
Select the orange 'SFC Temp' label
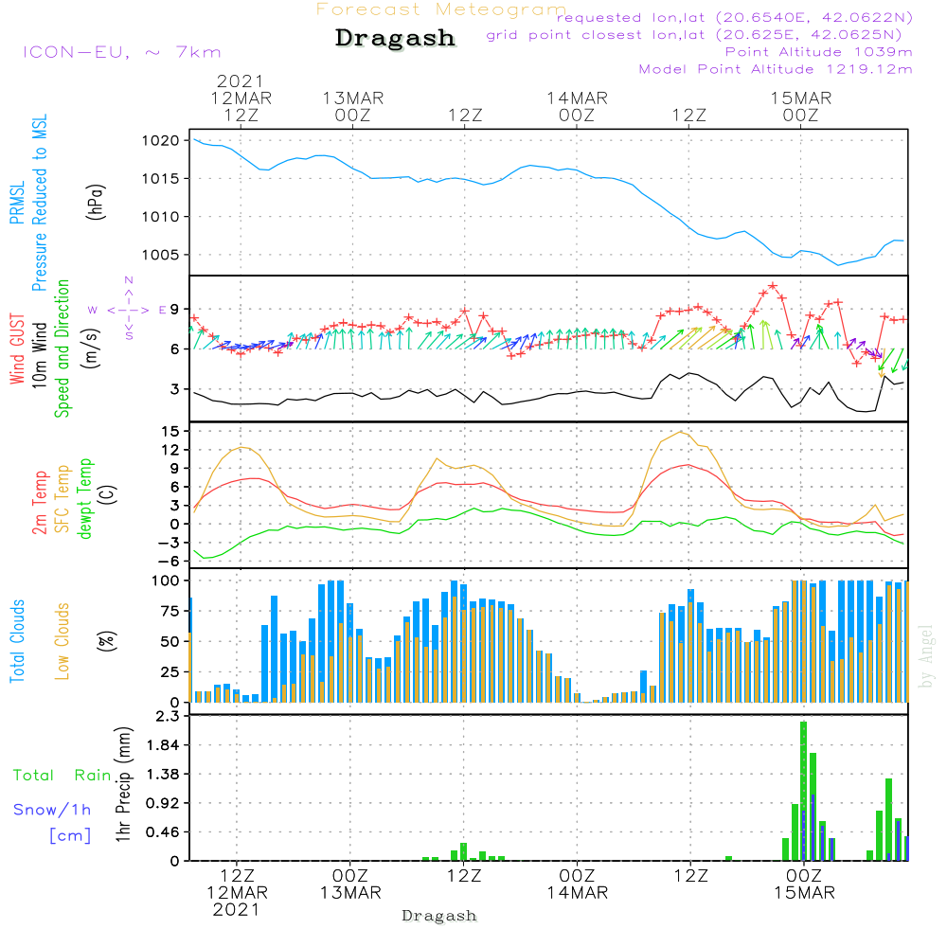tap(63, 499)
